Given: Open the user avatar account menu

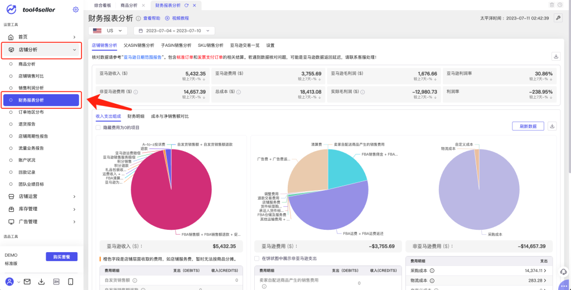Looking at the screenshot, I should [x=9, y=282].
